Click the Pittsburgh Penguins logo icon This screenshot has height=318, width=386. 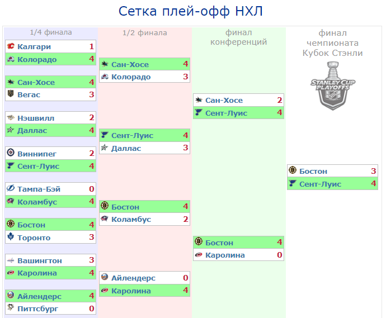pyautogui.click(x=10, y=308)
